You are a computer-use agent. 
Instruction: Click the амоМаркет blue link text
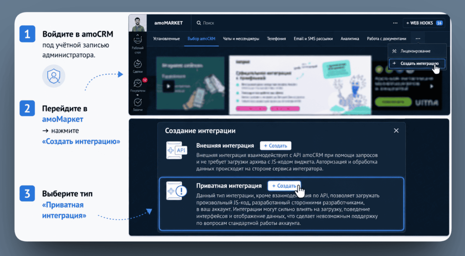click(x=63, y=119)
